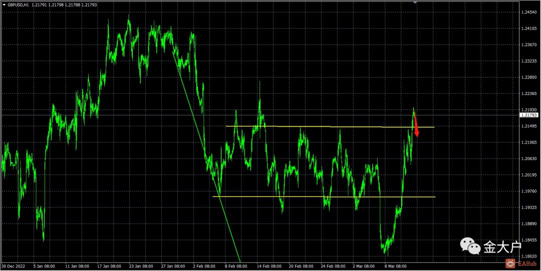541x271 pixels.
Task: Click the GBPUSD,H1 chart title arrow
Action: (x=4, y=5)
